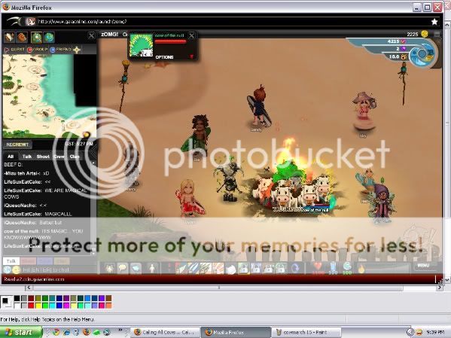Click the Hit ENTER to chat input
451x338 pixels.
(59, 269)
